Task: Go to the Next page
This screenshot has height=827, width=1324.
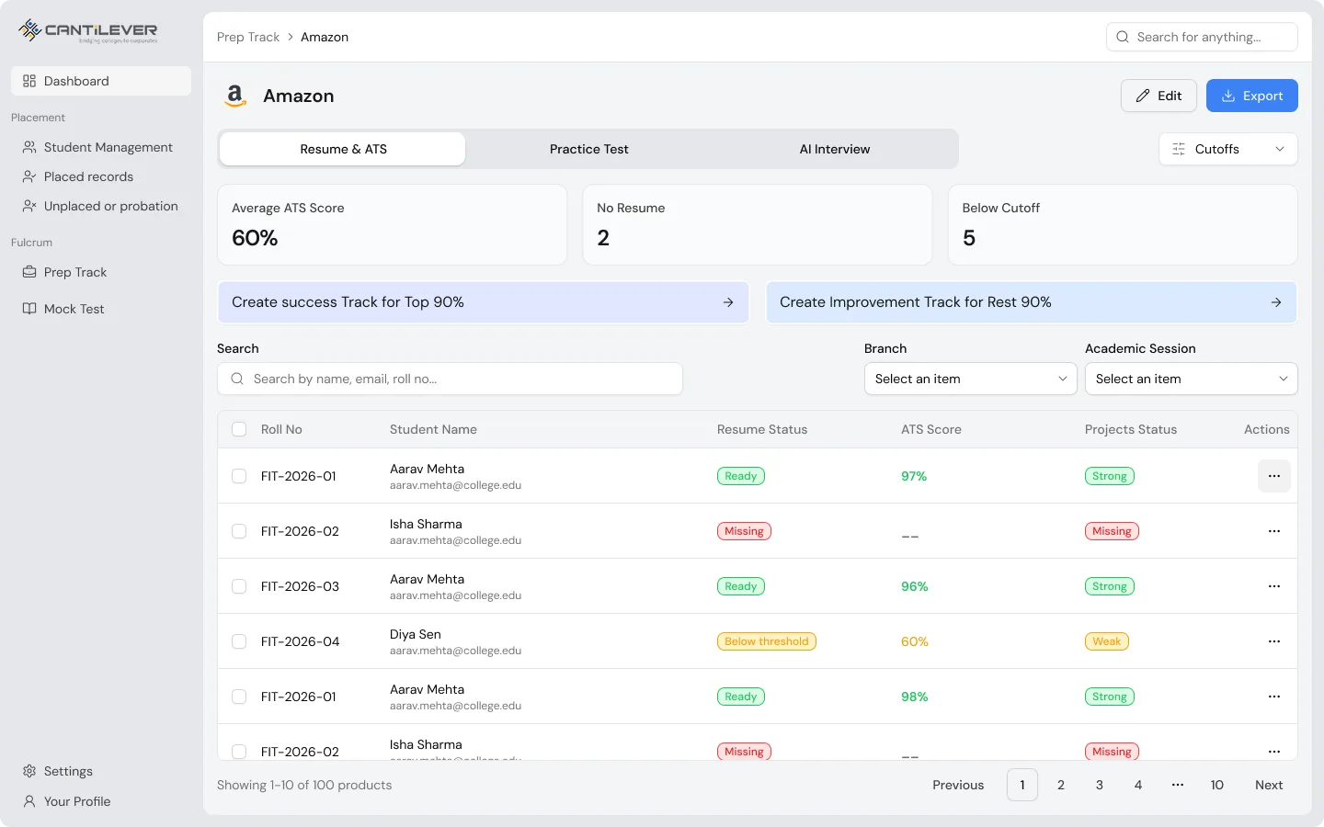Action: 1269,785
